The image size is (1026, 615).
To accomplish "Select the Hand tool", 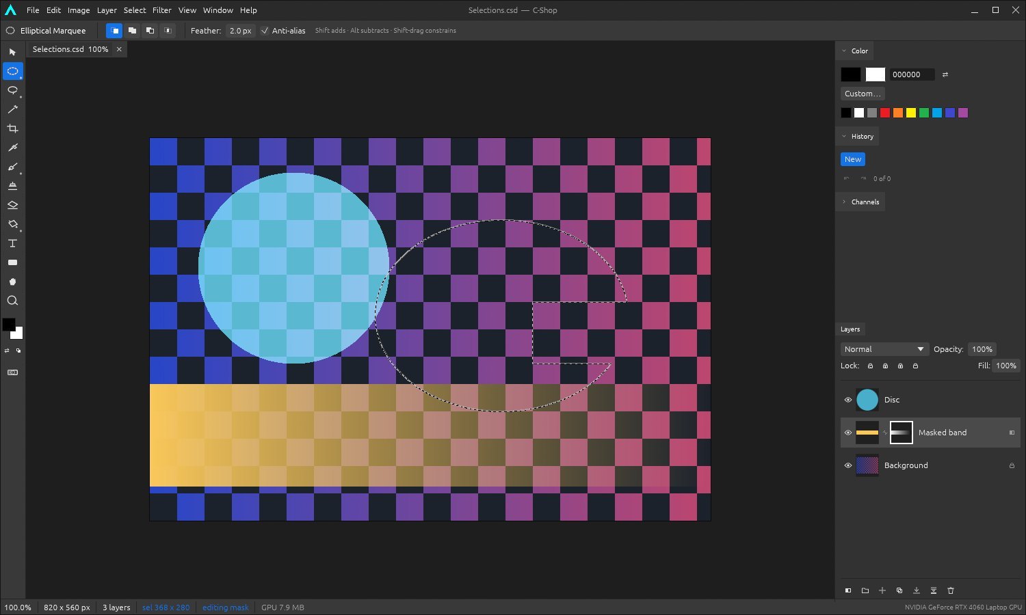I will coord(12,282).
